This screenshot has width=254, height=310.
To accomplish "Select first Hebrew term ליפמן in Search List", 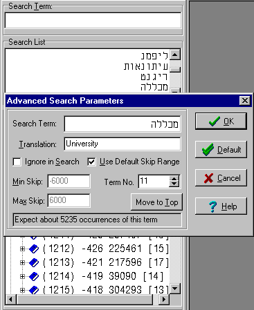I will pyautogui.click(x=154, y=56).
